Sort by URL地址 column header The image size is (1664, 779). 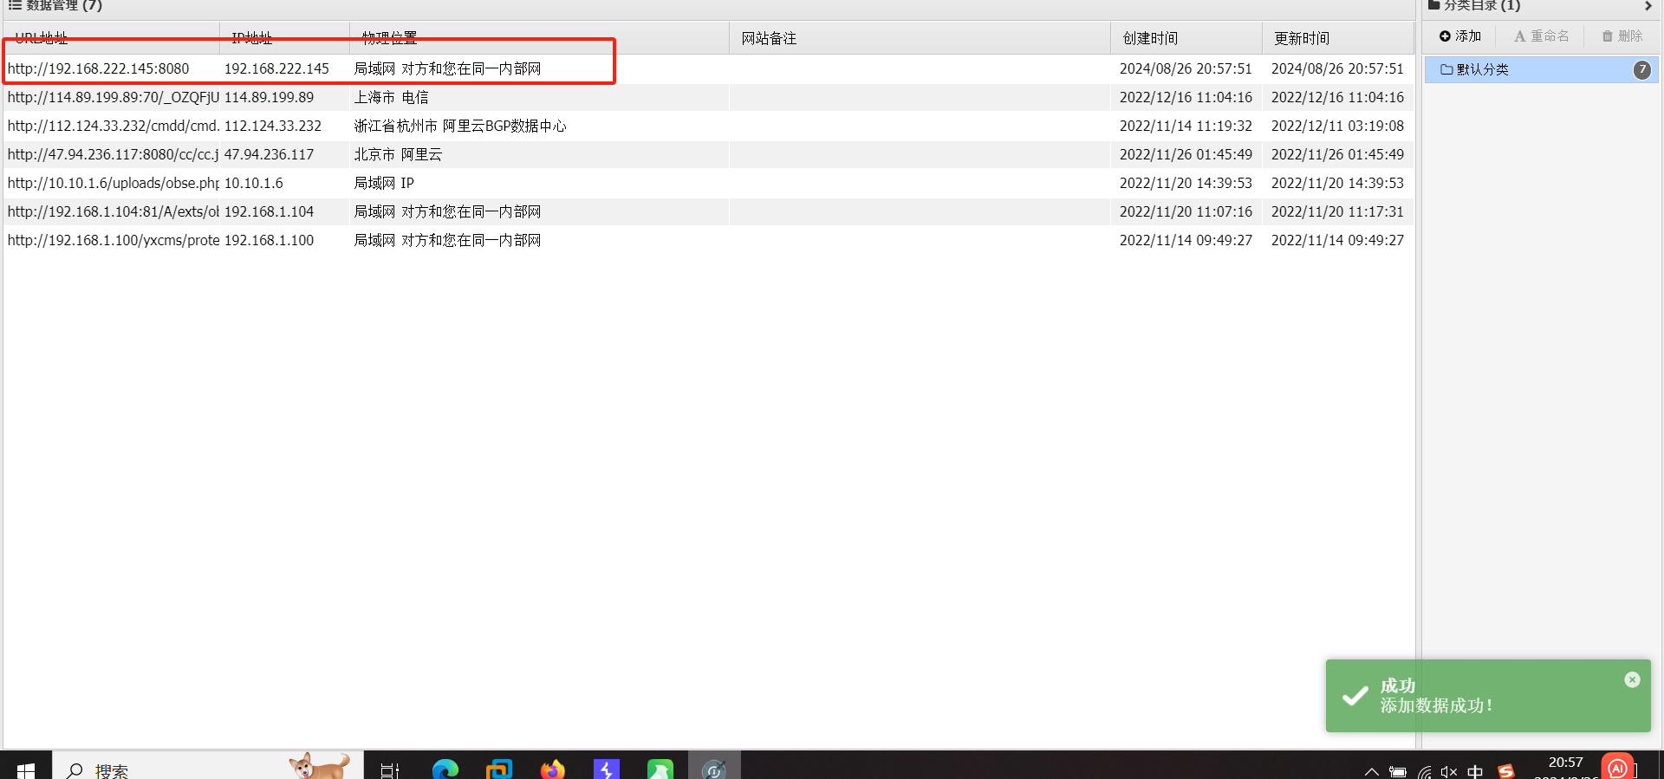pos(112,38)
